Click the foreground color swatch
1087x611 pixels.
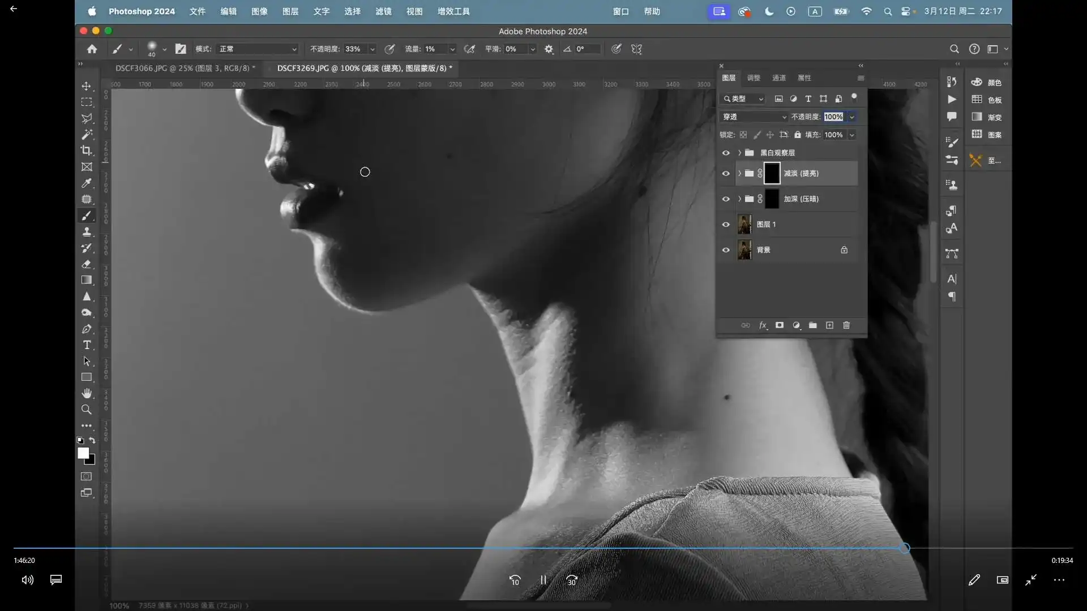point(83,453)
